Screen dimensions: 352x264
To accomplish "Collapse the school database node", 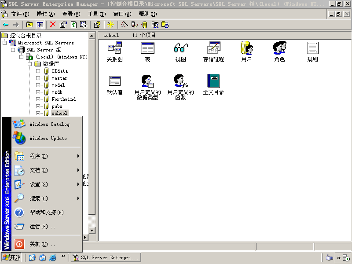I will (38, 113).
